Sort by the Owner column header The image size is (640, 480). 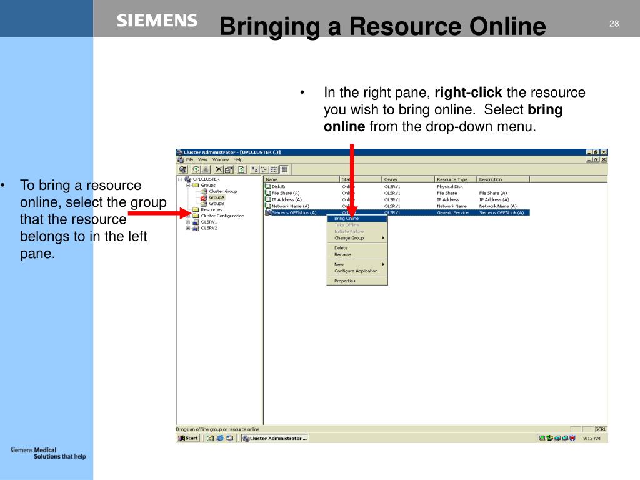click(407, 179)
